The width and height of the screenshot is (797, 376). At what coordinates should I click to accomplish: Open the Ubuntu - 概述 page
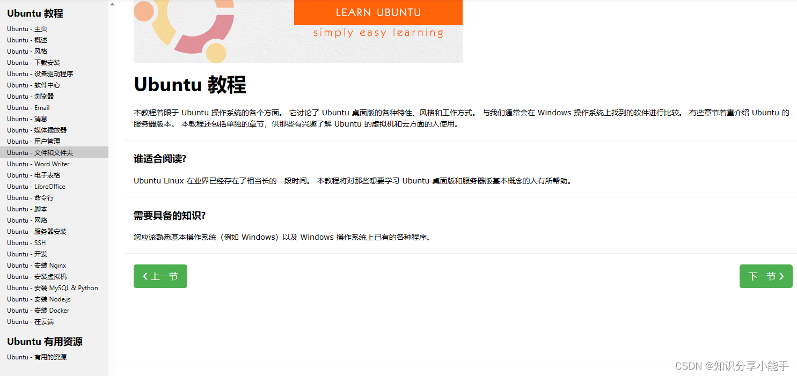point(26,40)
